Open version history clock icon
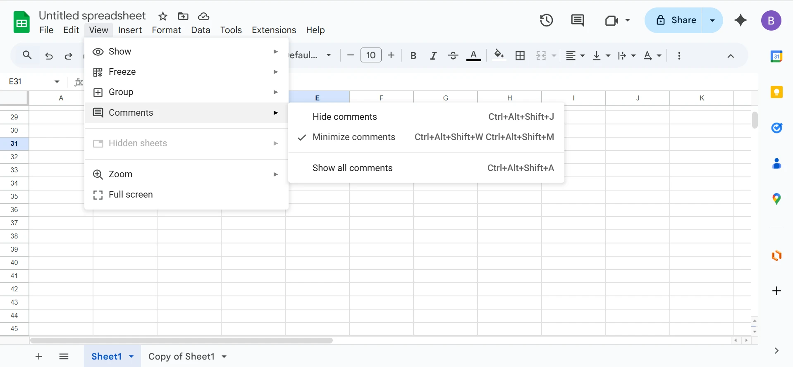Viewport: 793px width, 367px height. click(x=546, y=20)
